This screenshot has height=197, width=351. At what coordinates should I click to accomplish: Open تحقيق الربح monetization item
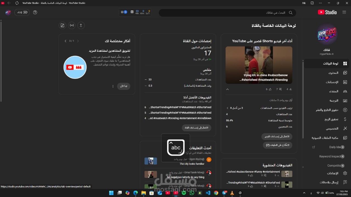pos(326,119)
